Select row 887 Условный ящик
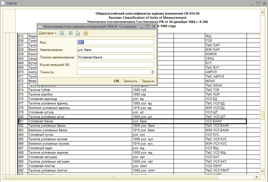 tap(60, 148)
